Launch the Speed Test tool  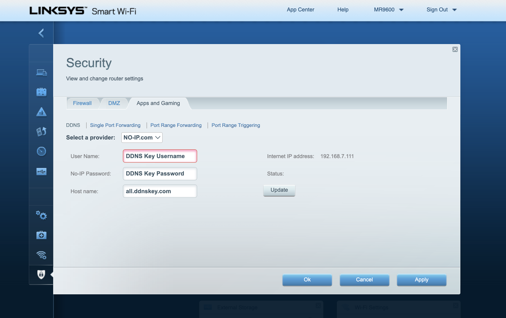(x=41, y=151)
